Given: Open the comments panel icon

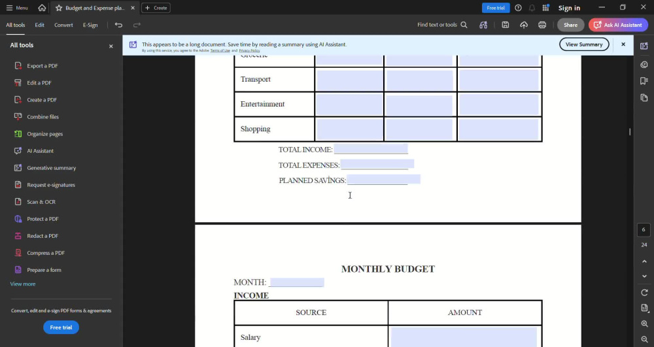Looking at the screenshot, I should (644, 64).
